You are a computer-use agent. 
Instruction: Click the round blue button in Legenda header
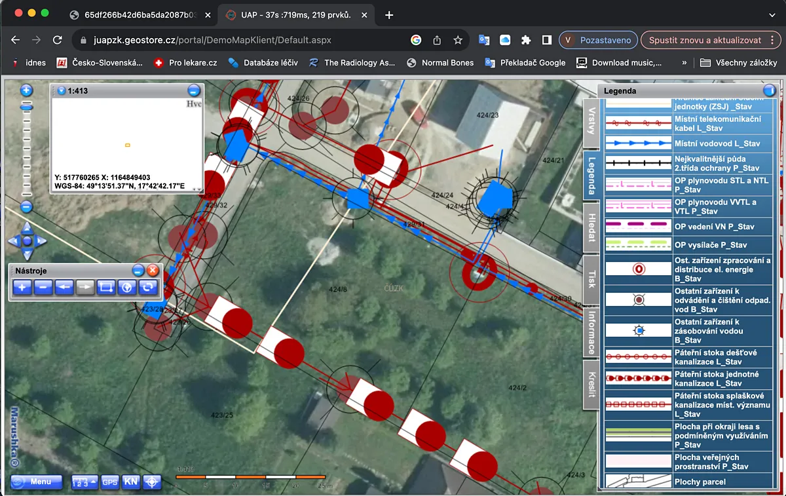(x=770, y=90)
